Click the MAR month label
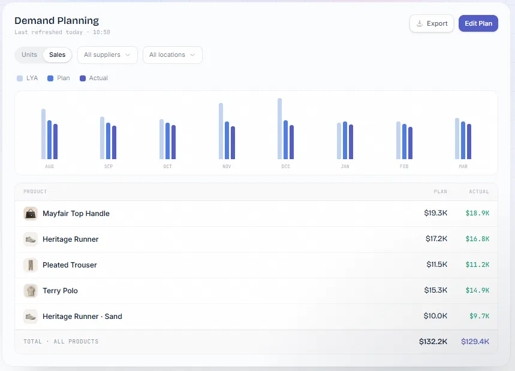The width and height of the screenshot is (515, 371). (x=463, y=166)
